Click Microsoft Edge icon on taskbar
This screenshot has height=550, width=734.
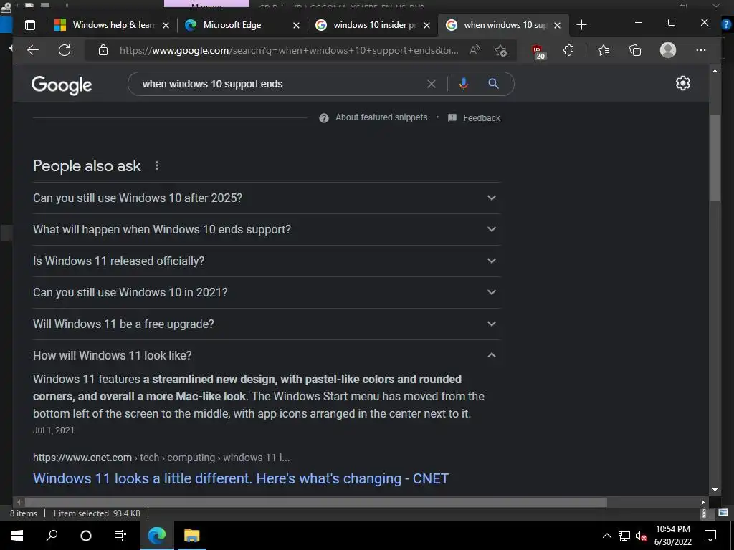pos(157,536)
